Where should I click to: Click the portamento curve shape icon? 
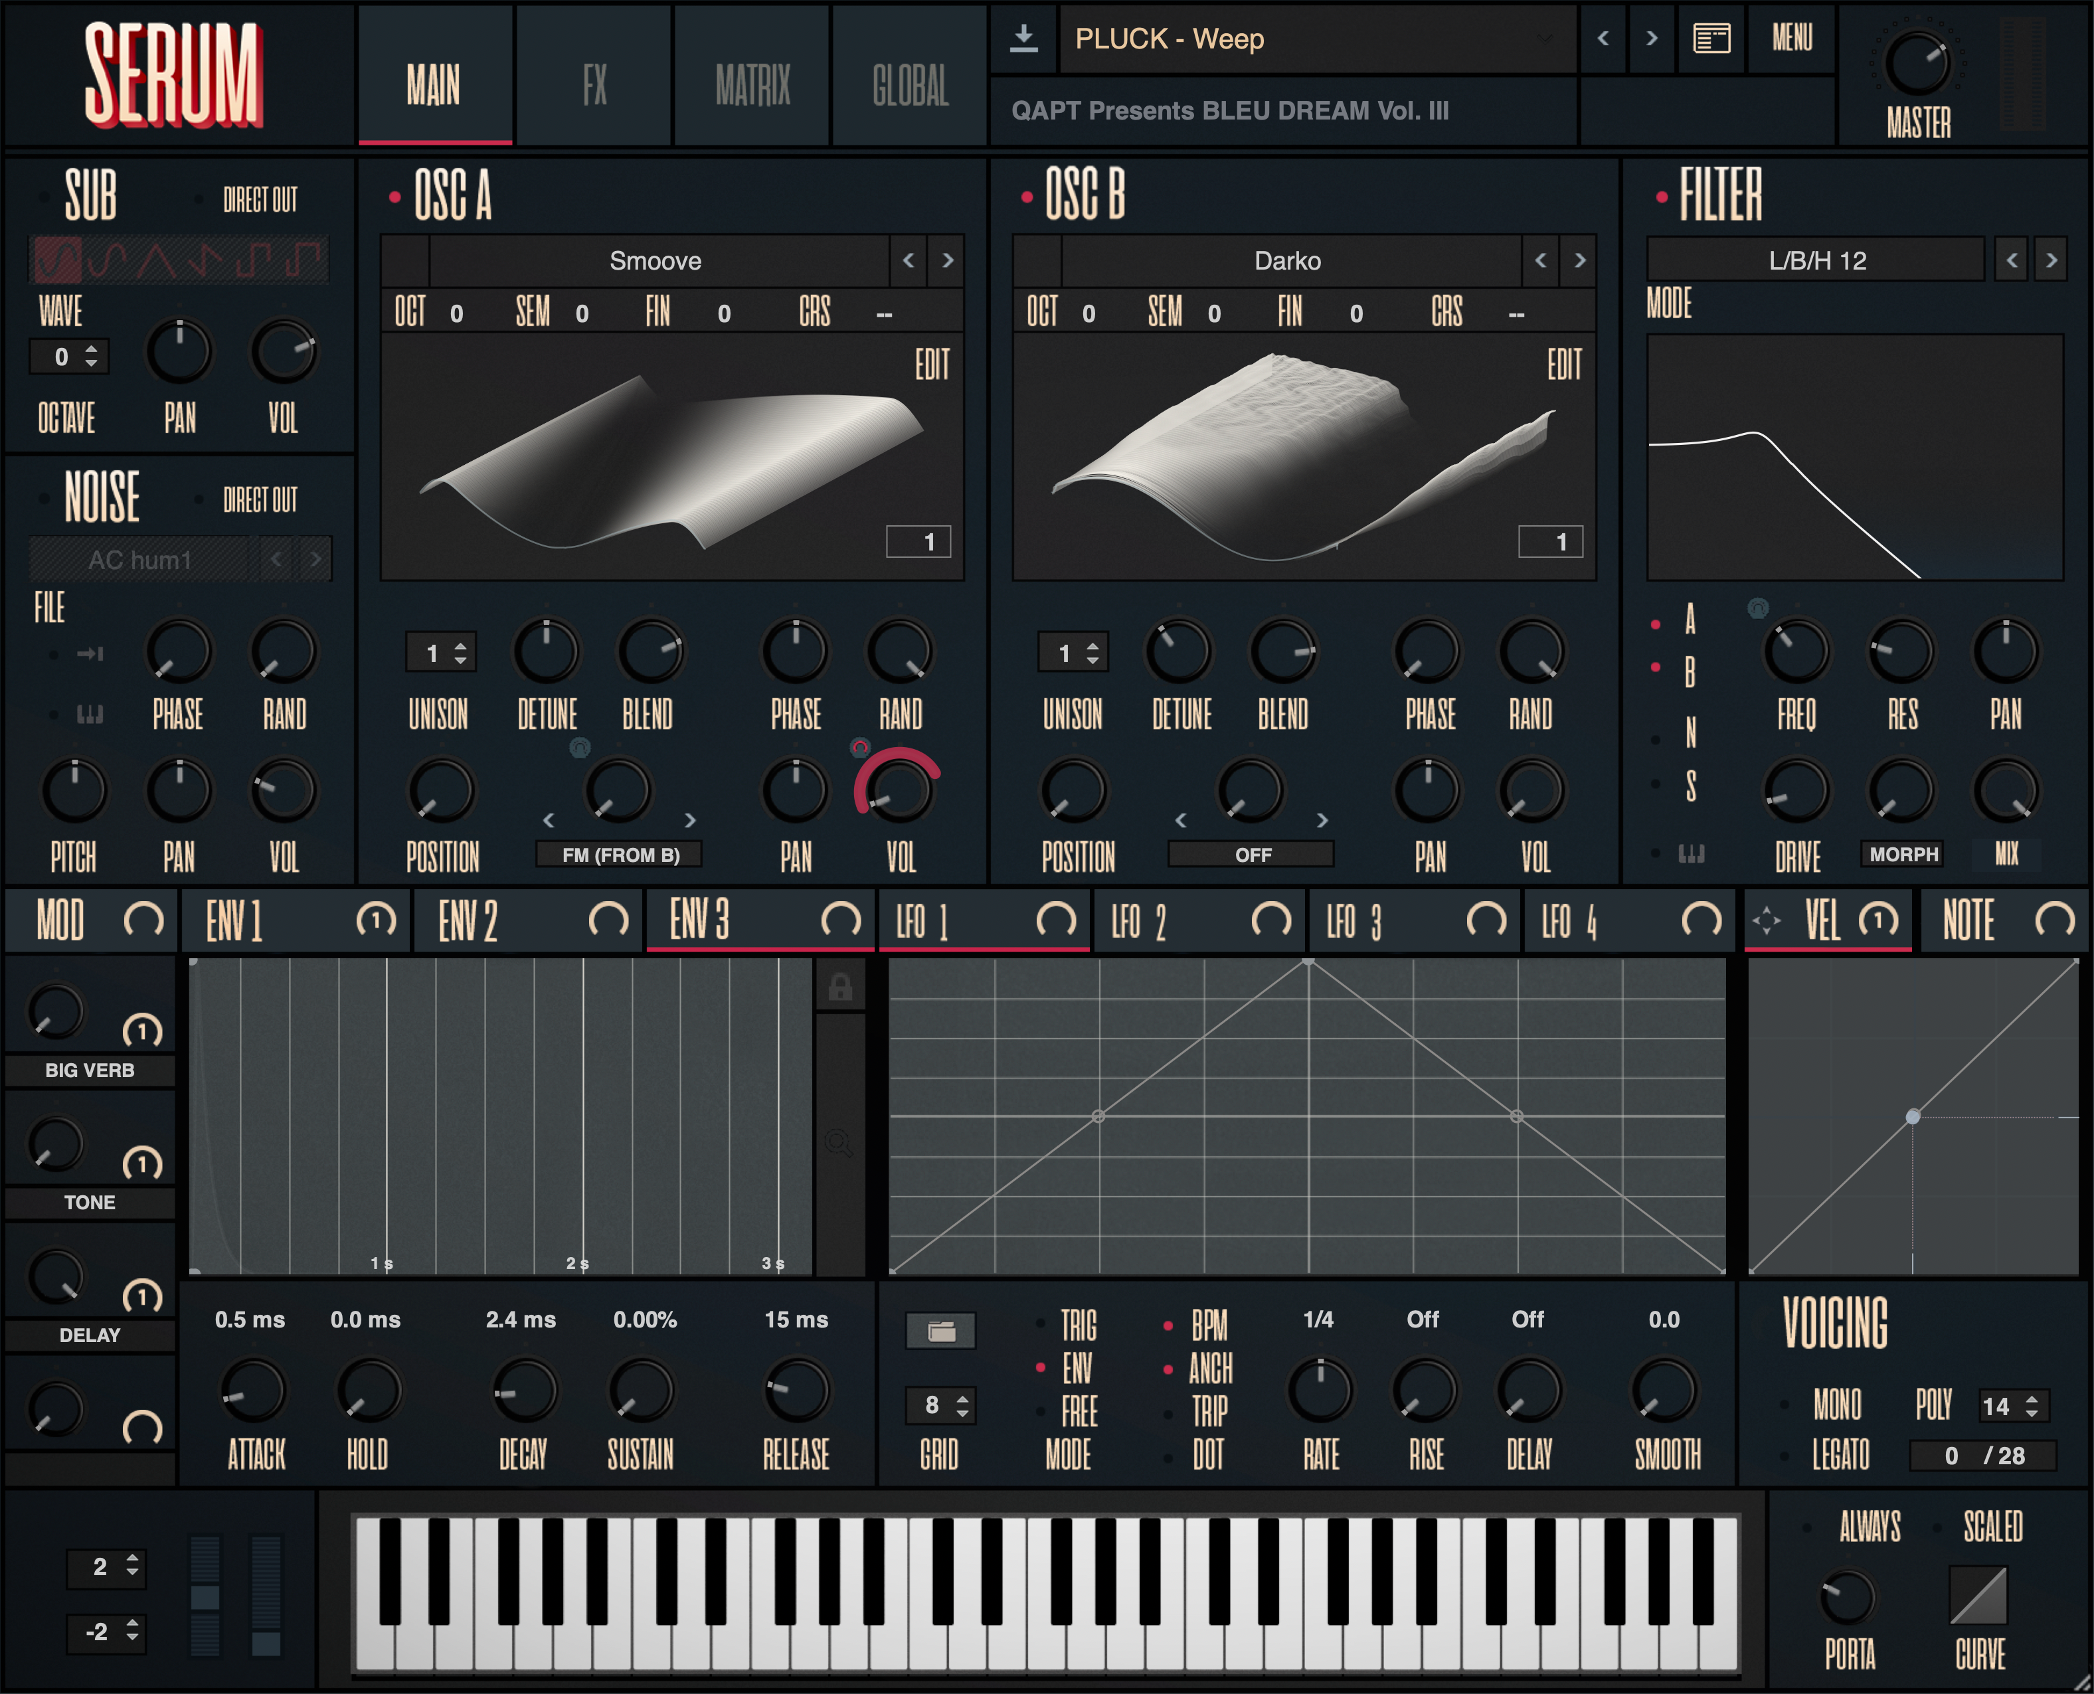1978,1594
